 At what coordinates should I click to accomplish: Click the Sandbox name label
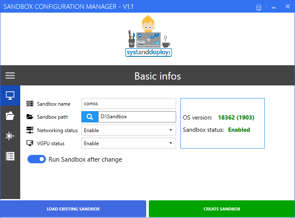coord(54,104)
